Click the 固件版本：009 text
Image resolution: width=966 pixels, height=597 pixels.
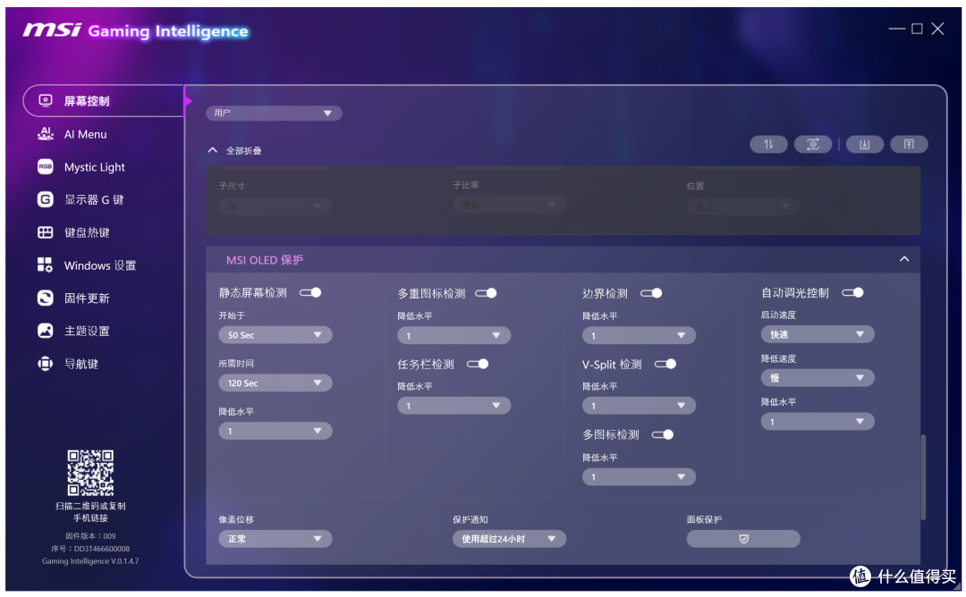point(90,535)
